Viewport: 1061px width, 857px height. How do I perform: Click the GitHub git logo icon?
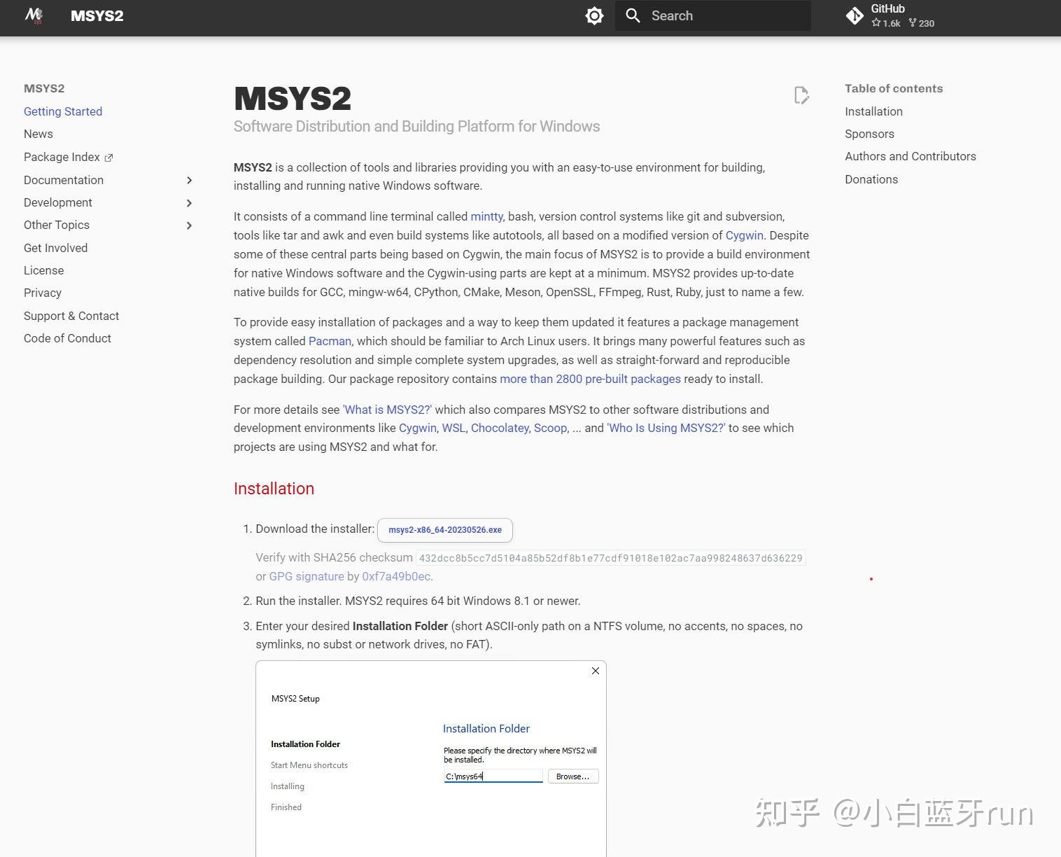[855, 15]
